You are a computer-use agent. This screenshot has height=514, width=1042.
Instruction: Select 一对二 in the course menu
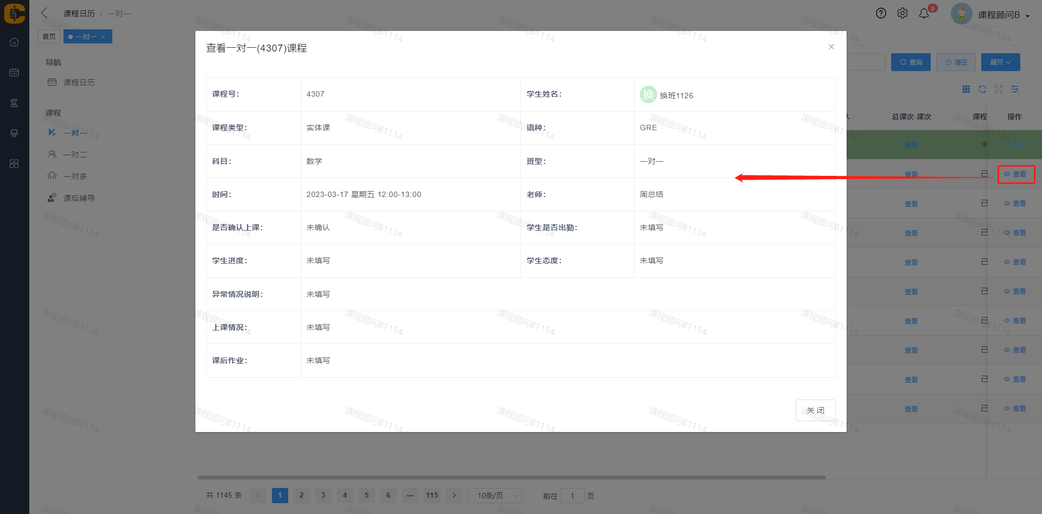pyautogui.click(x=75, y=155)
